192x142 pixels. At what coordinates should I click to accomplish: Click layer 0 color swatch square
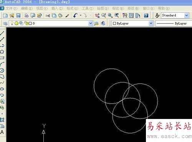pyautogui.click(x=30, y=23)
